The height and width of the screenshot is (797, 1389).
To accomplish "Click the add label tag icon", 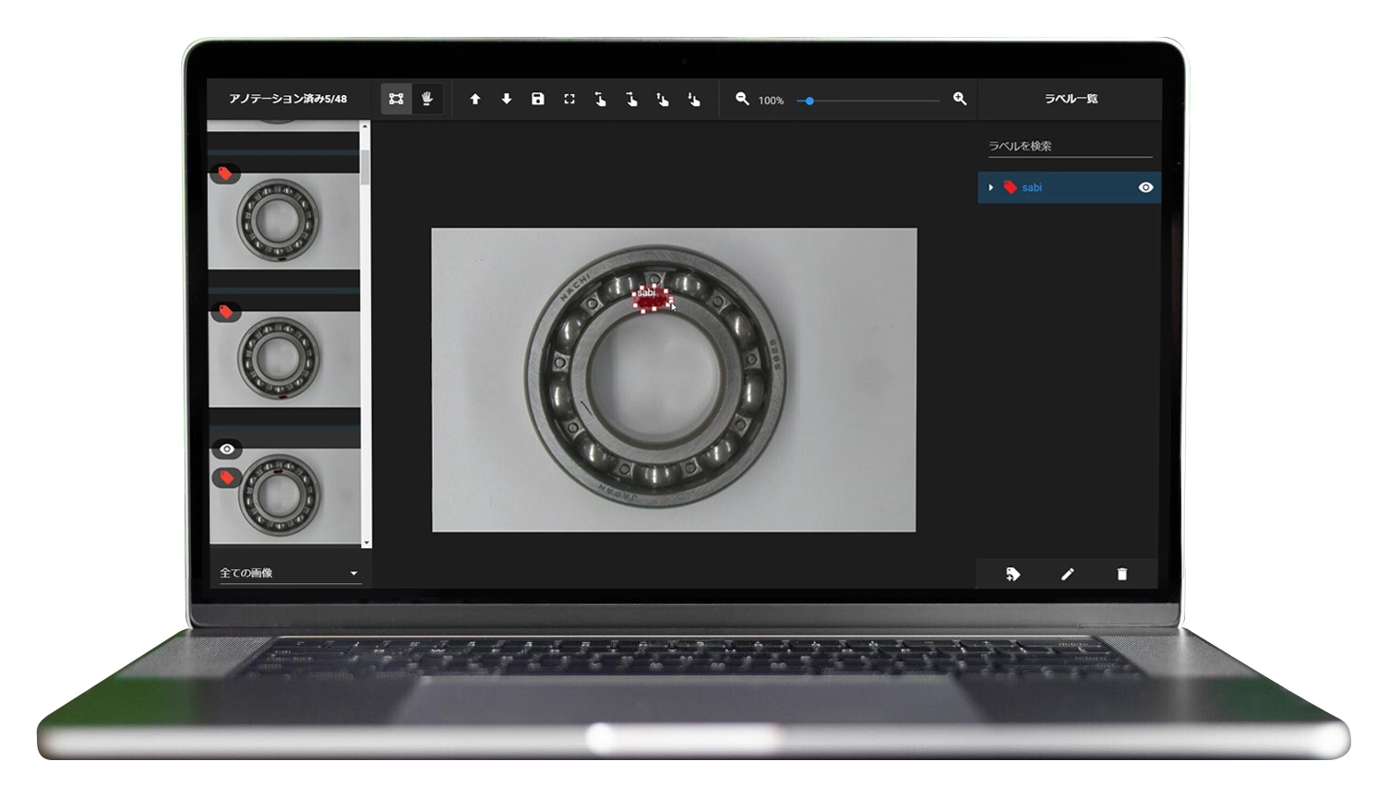I will (x=1012, y=574).
